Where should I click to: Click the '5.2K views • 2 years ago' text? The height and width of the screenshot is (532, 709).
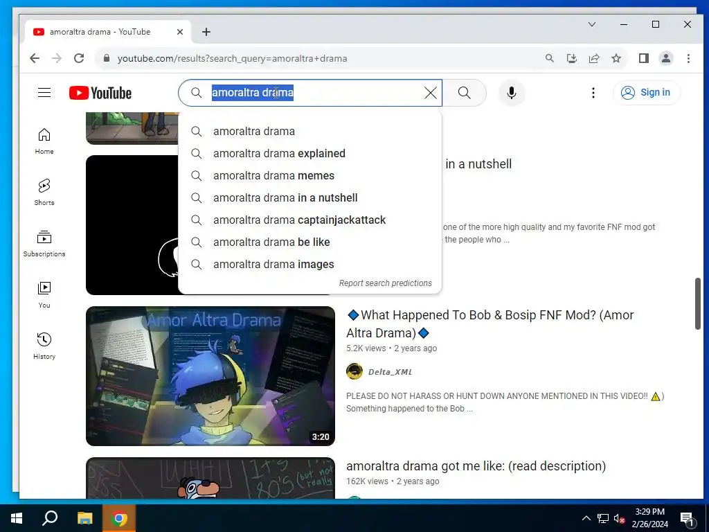tap(392, 348)
